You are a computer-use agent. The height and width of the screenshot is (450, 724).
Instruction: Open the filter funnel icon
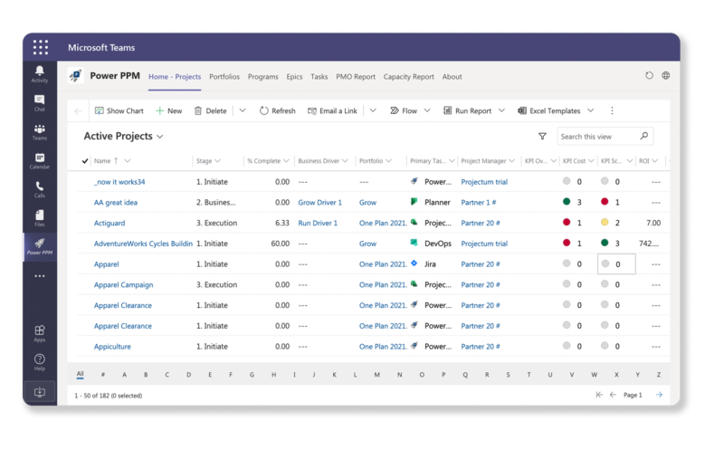(x=542, y=137)
